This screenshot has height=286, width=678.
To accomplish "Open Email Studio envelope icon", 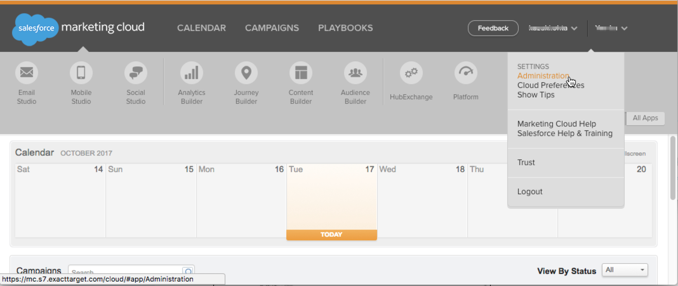I will [x=27, y=73].
